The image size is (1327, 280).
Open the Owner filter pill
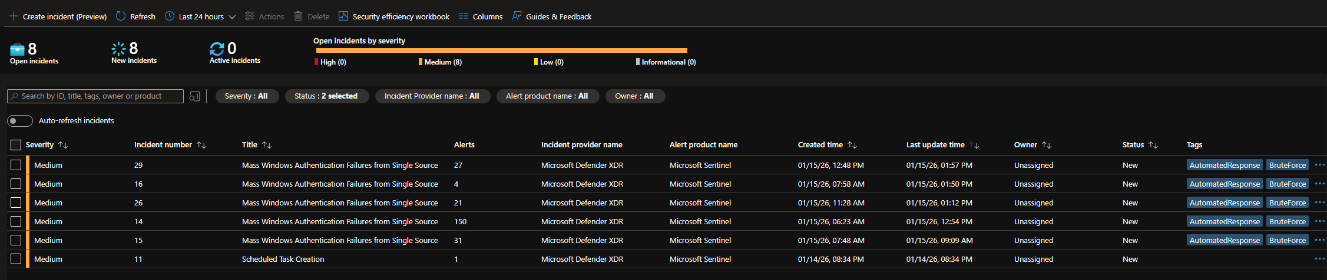634,96
